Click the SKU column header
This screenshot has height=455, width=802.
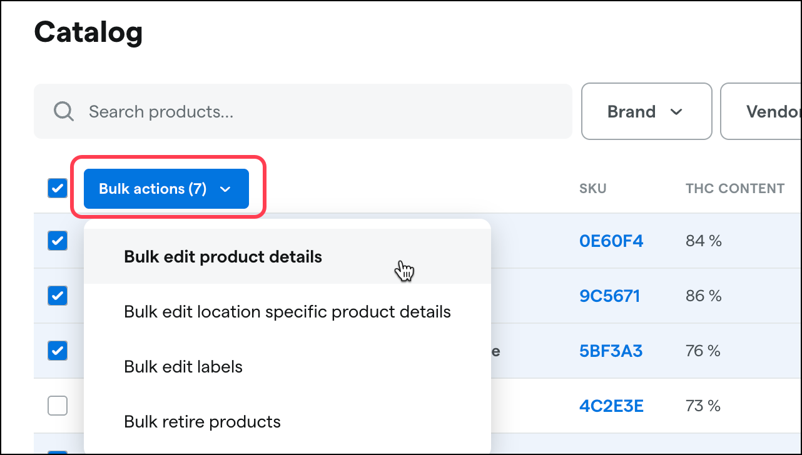(592, 189)
